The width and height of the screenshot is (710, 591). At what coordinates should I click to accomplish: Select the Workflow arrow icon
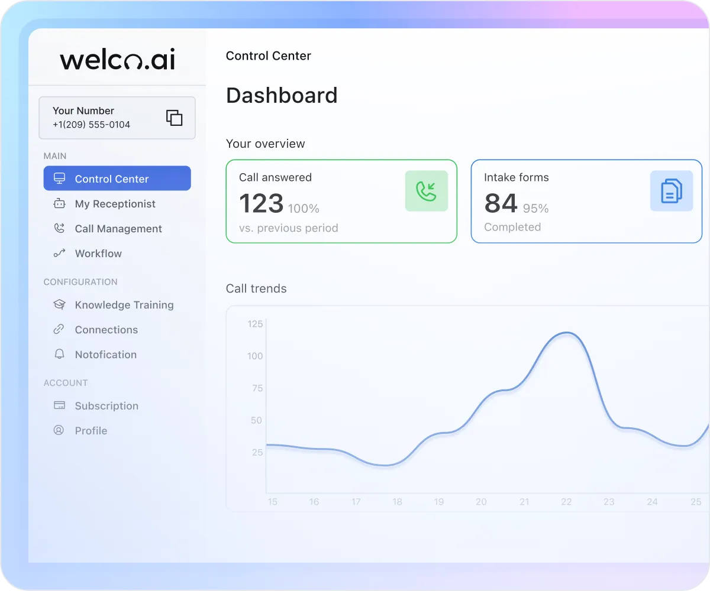pyautogui.click(x=59, y=253)
